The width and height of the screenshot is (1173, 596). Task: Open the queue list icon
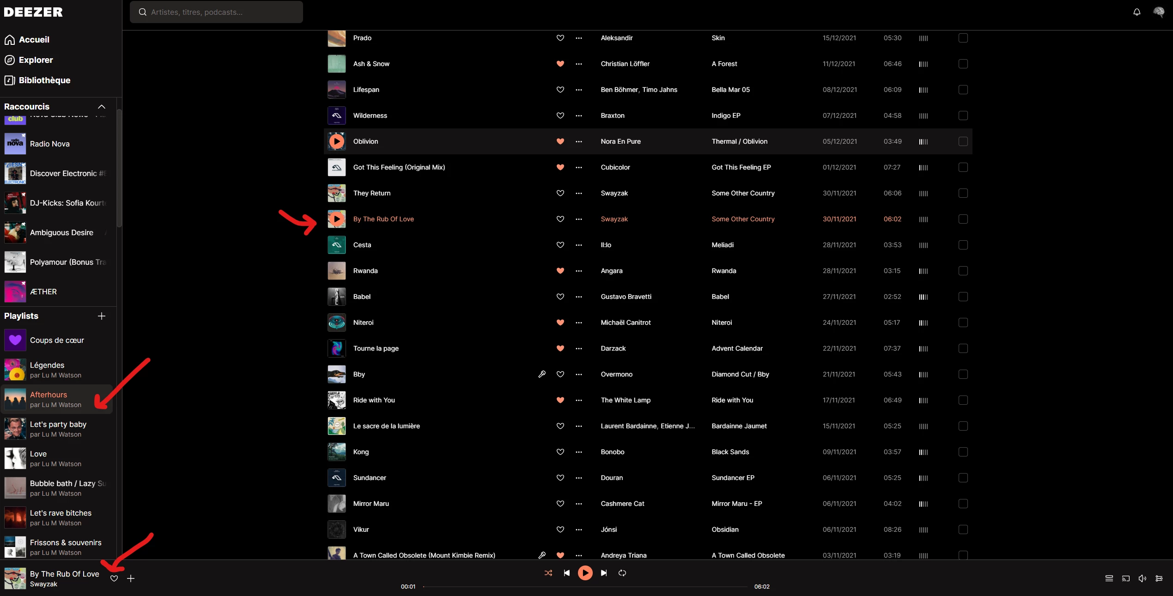[x=1109, y=578]
